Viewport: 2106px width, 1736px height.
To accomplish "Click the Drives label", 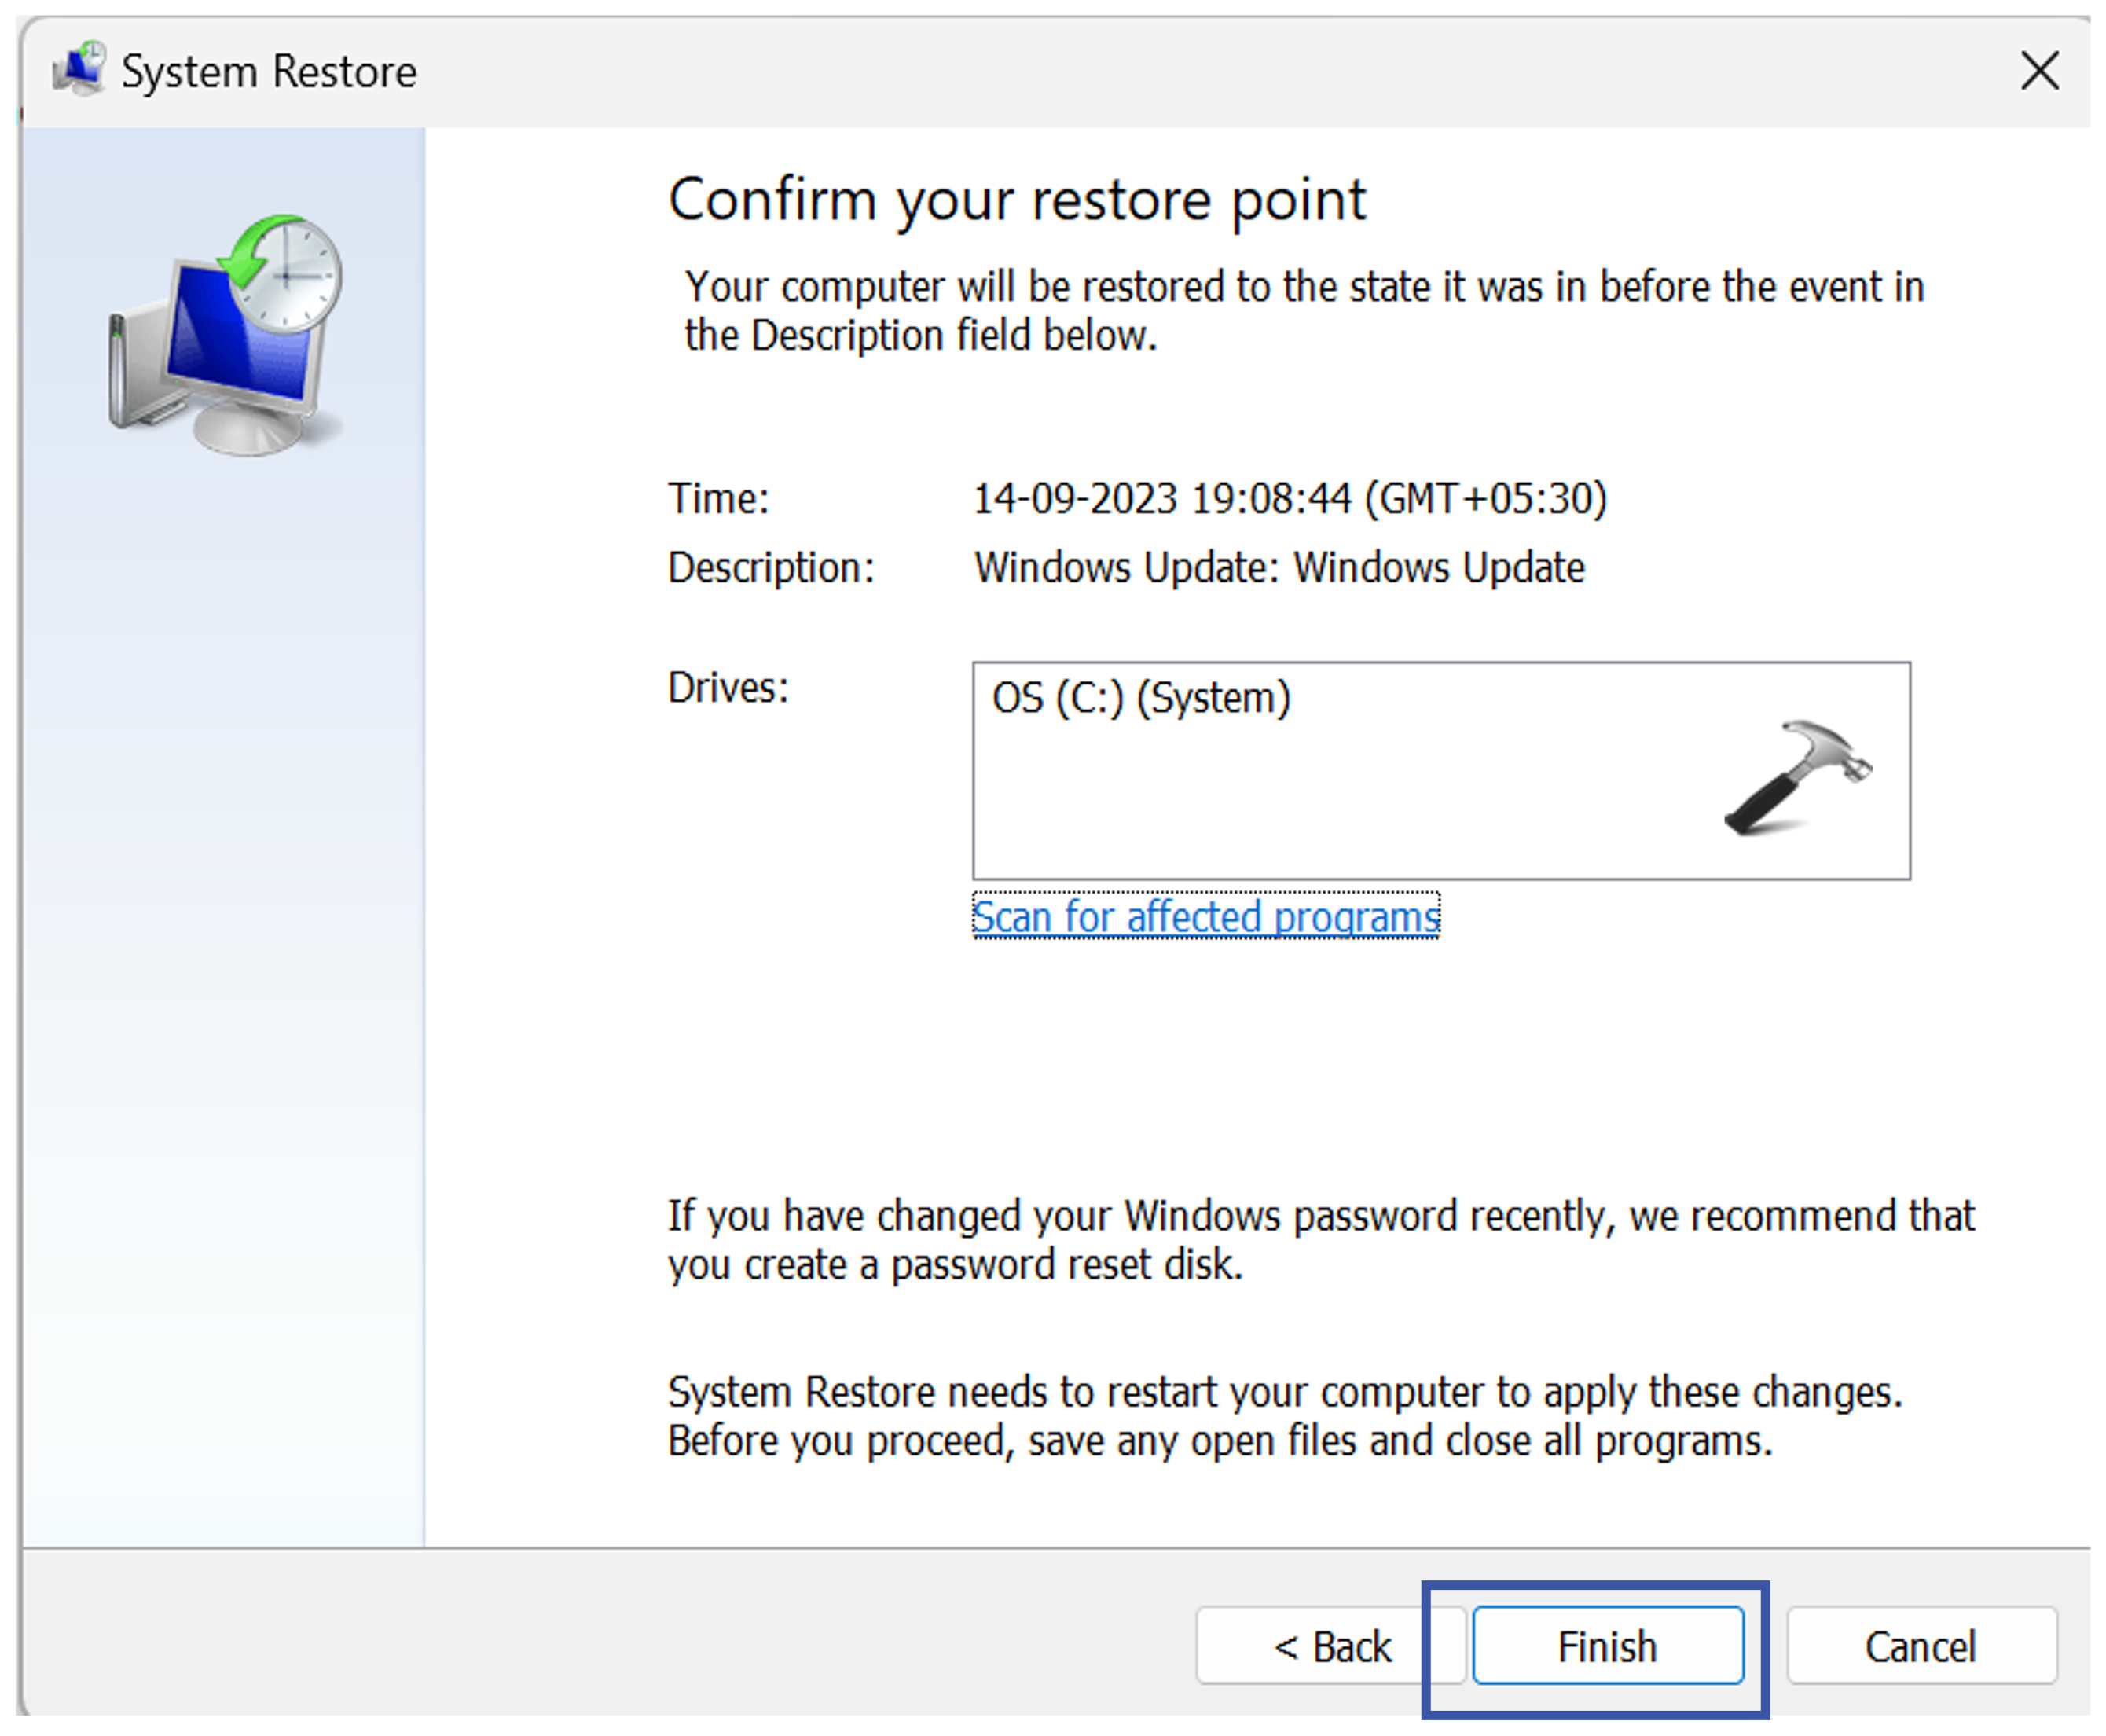I will 728,687.
